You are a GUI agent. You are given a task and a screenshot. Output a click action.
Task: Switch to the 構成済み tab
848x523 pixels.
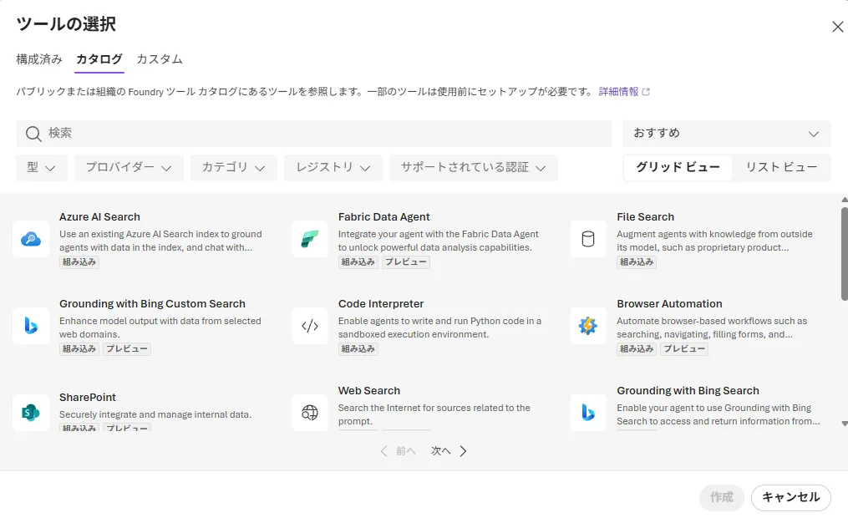(39, 59)
